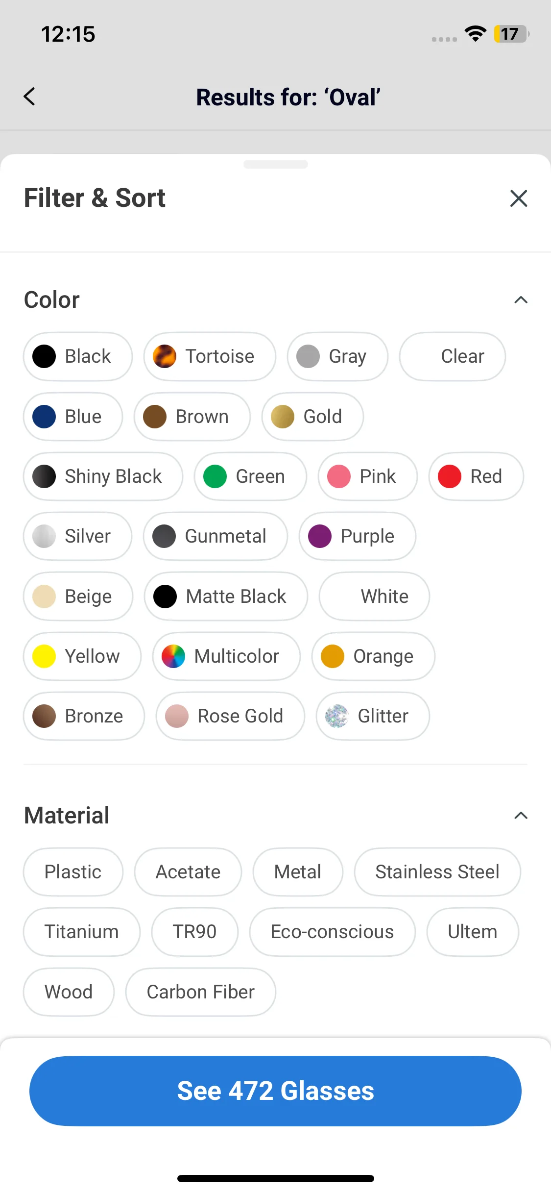
Task: Select the Clear color option
Action: [453, 356]
